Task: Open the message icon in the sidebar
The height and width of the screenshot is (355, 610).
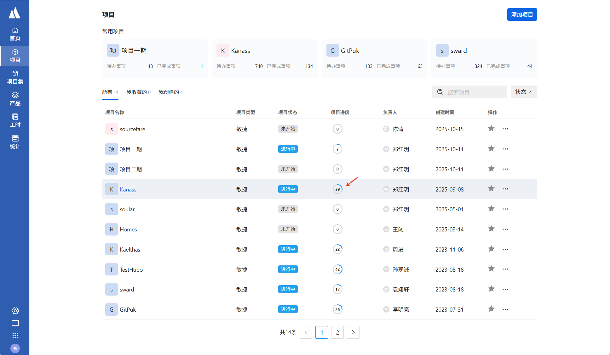Action: pos(15,323)
